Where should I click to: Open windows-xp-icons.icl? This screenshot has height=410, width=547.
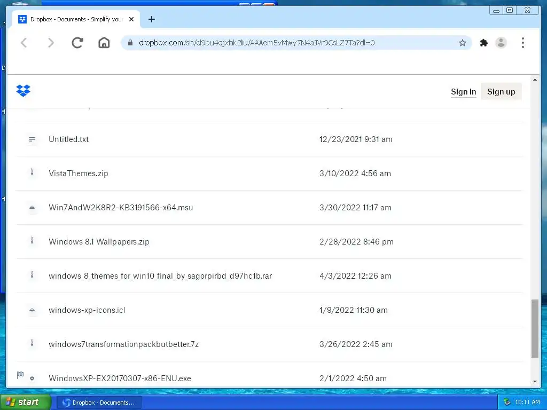pyautogui.click(x=87, y=310)
